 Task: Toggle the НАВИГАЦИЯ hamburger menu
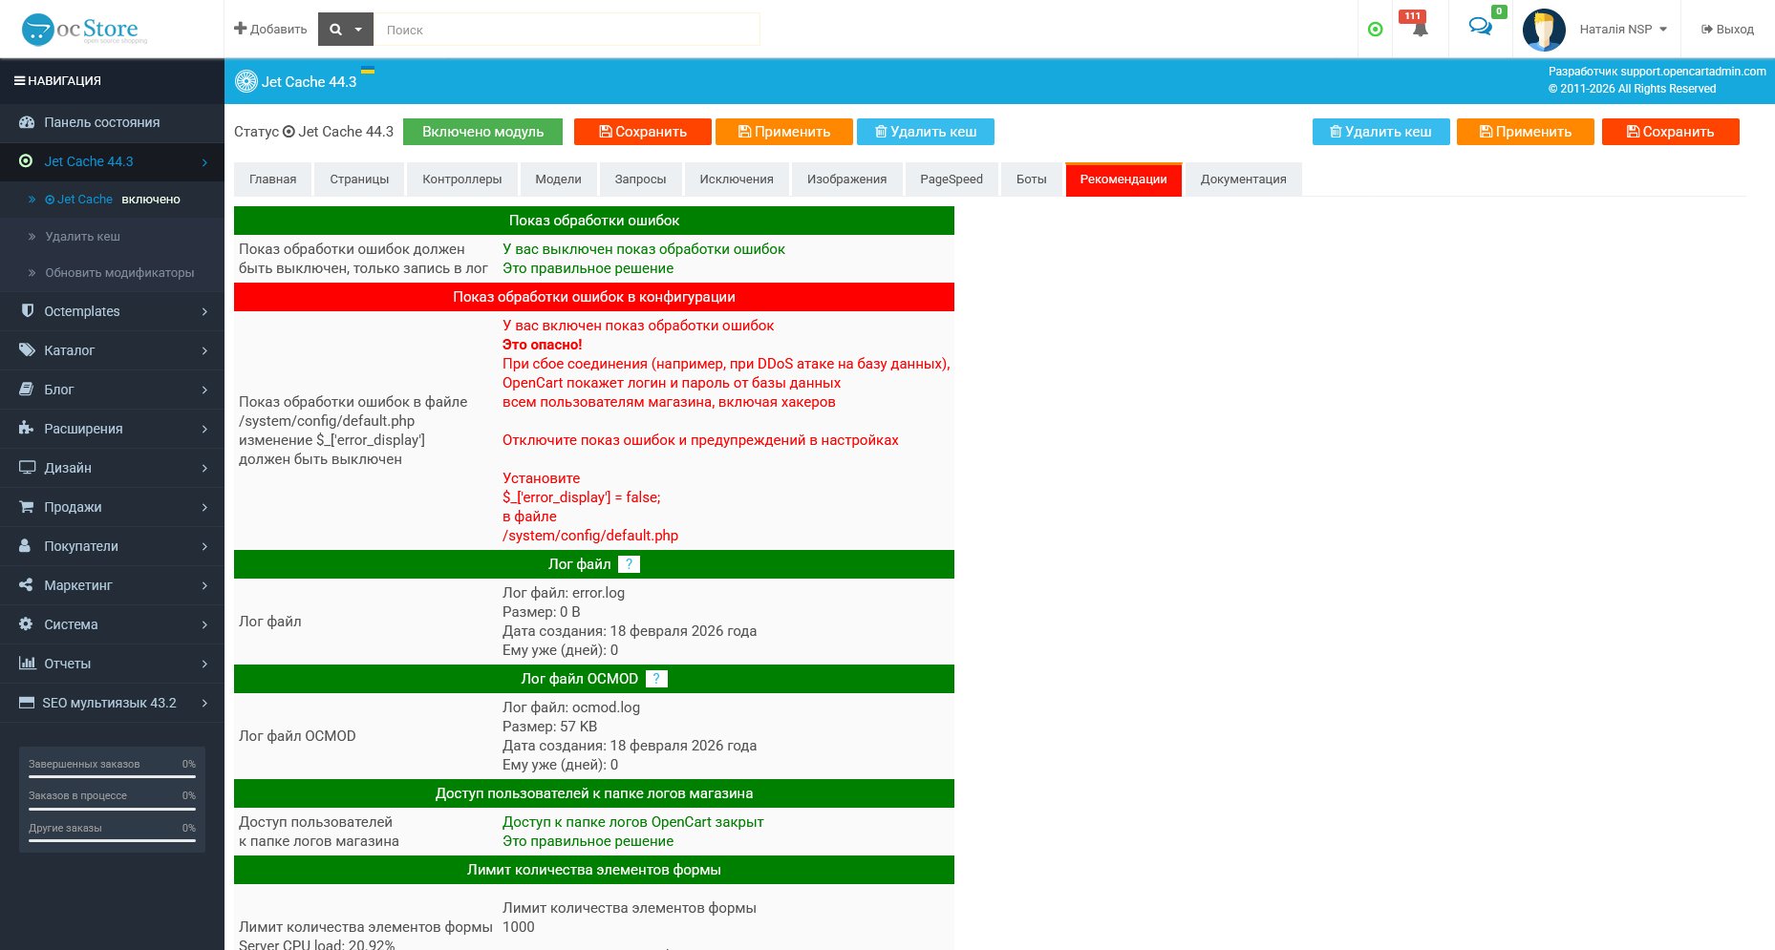coord(57,81)
